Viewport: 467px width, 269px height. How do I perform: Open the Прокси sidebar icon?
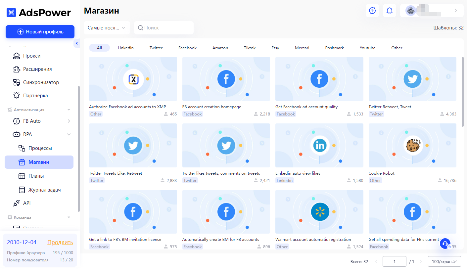tap(17, 56)
